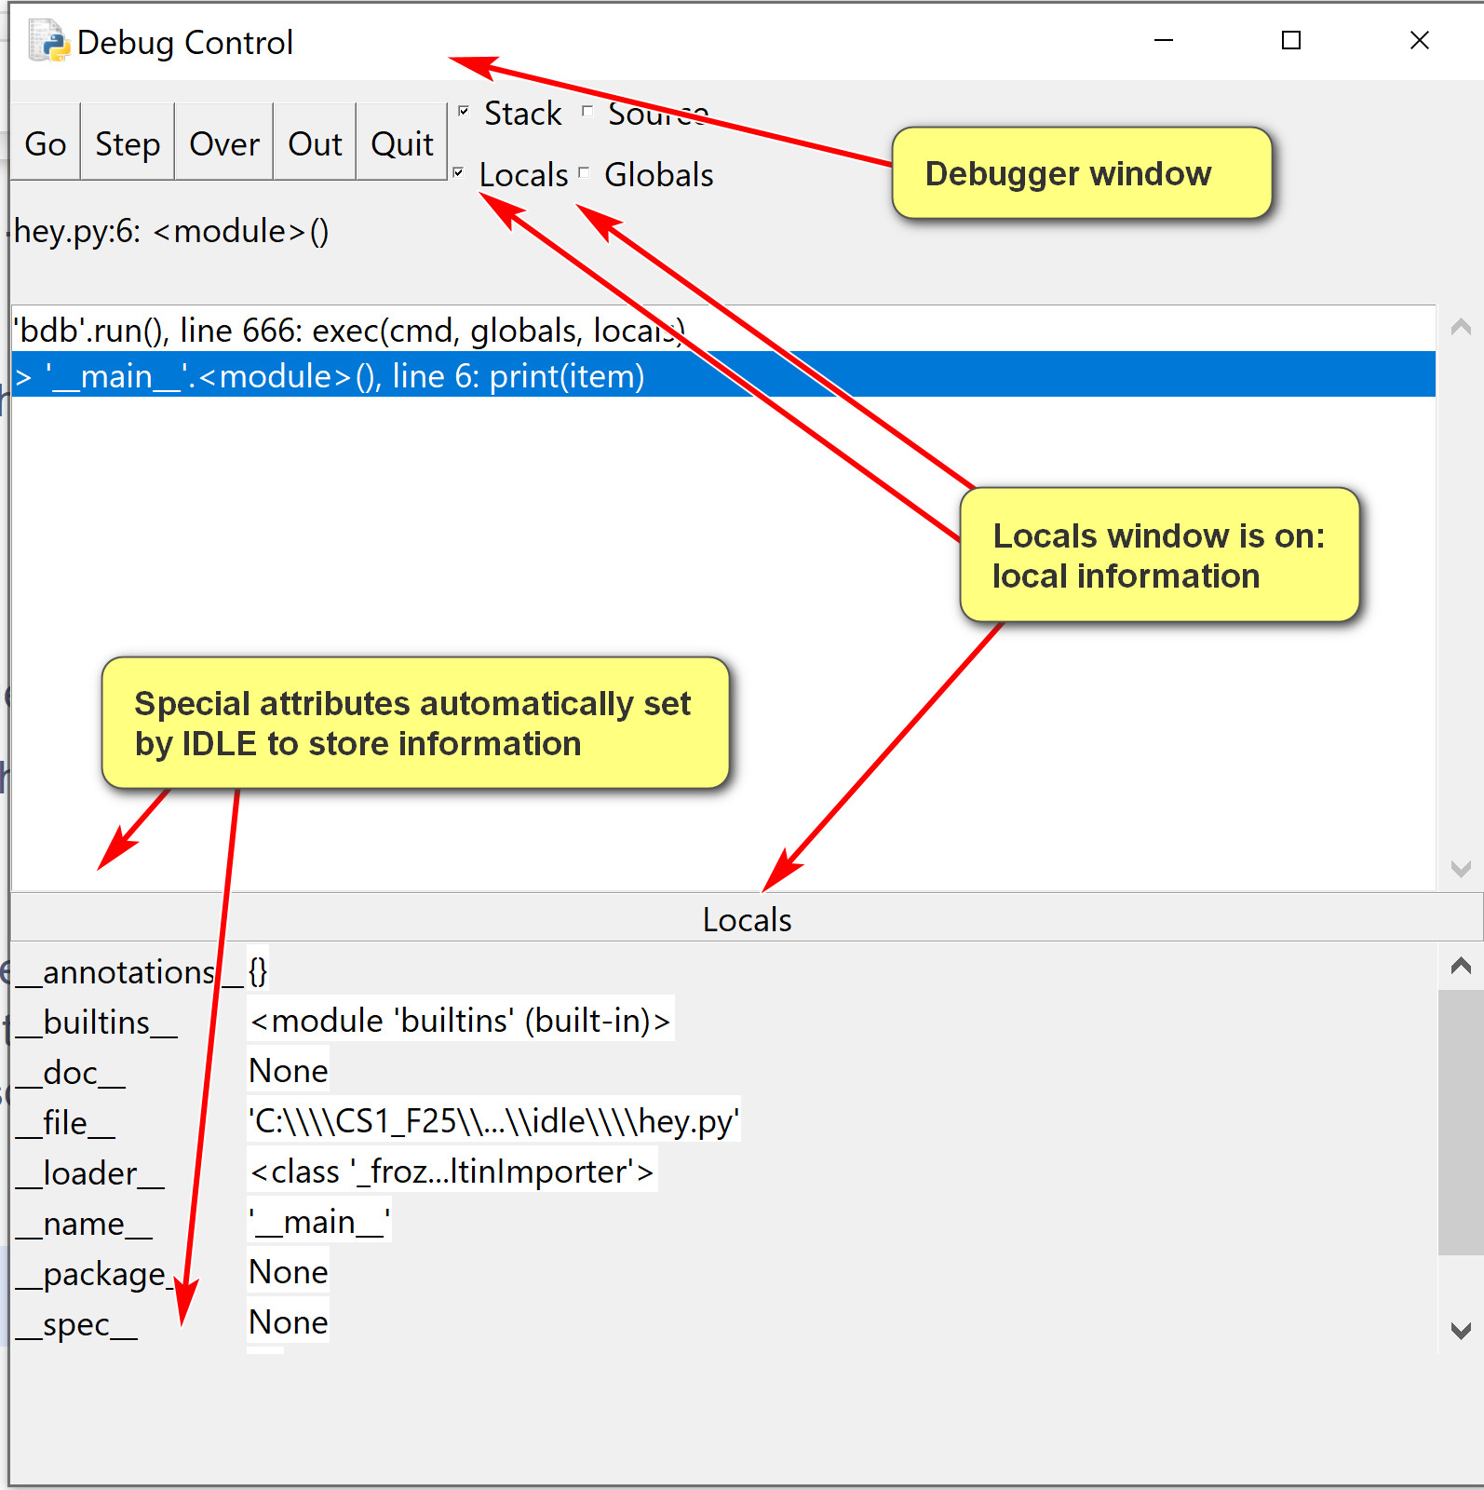Quit the debugger with the Quit button
The height and width of the screenshot is (1490, 1484).
tap(401, 143)
